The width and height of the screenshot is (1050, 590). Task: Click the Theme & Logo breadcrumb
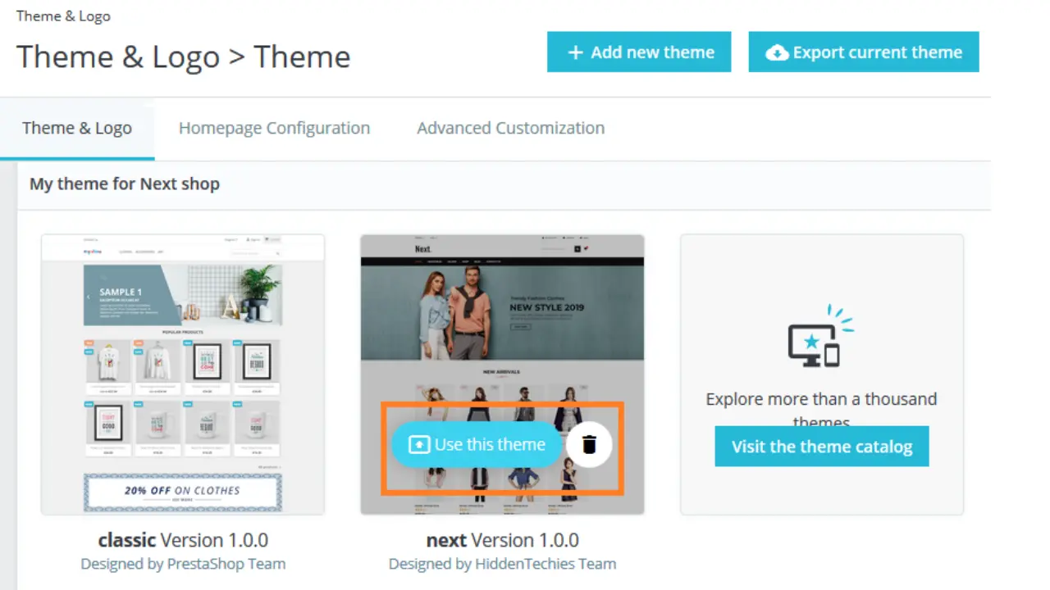pos(63,16)
